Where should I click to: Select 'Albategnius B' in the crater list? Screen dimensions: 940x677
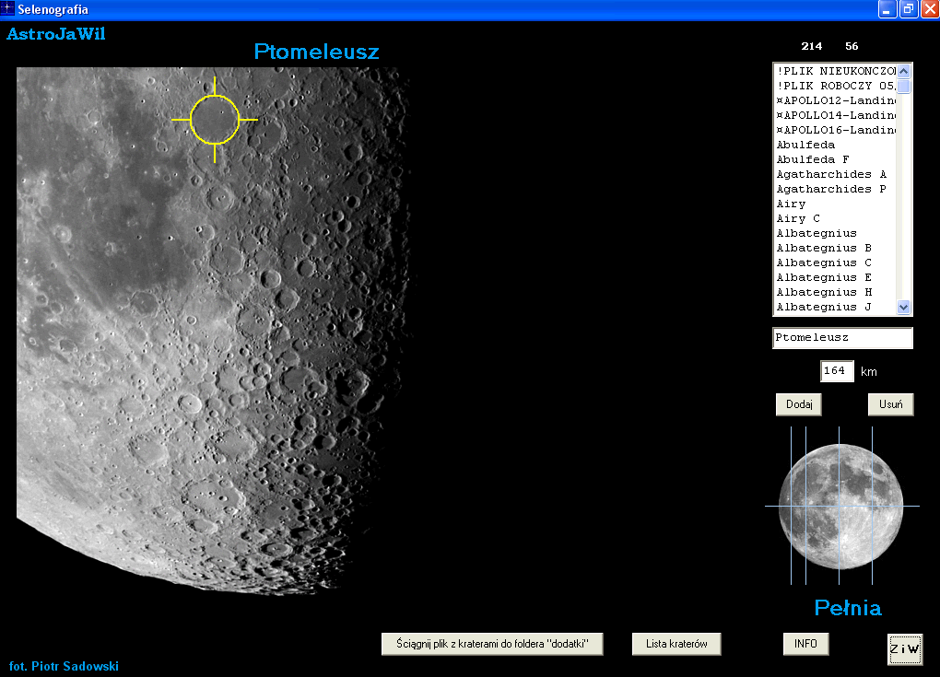[x=836, y=248]
